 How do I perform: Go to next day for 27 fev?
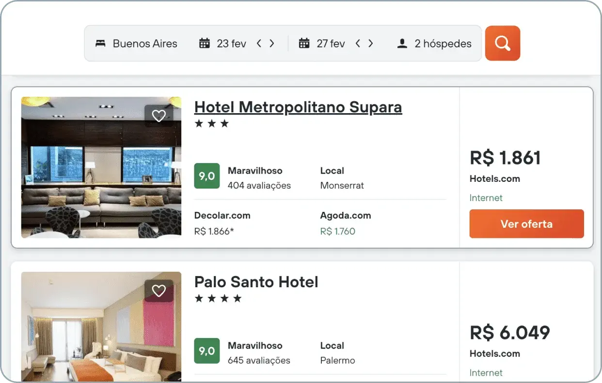coord(371,44)
